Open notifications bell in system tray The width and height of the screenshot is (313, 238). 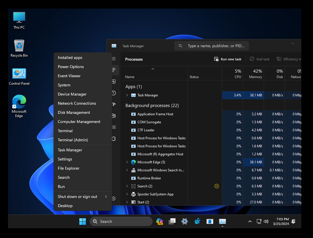coord(293,221)
